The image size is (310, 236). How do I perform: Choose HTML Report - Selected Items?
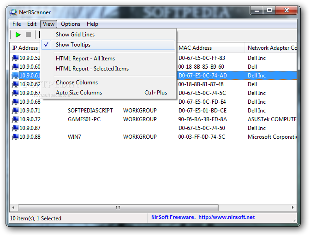coord(108,69)
